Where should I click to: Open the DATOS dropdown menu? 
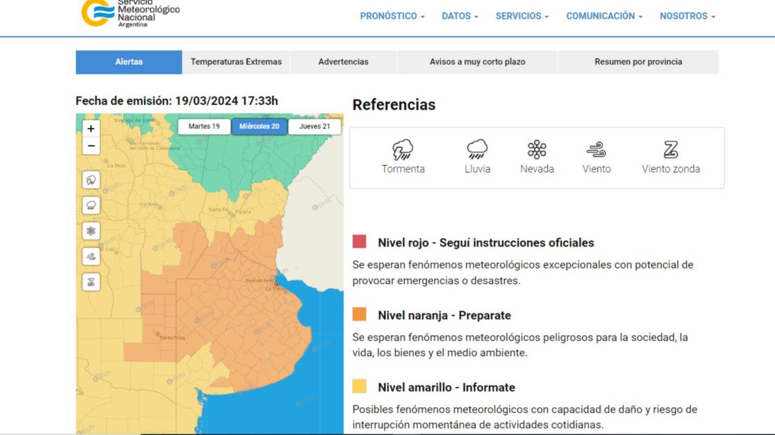459,15
